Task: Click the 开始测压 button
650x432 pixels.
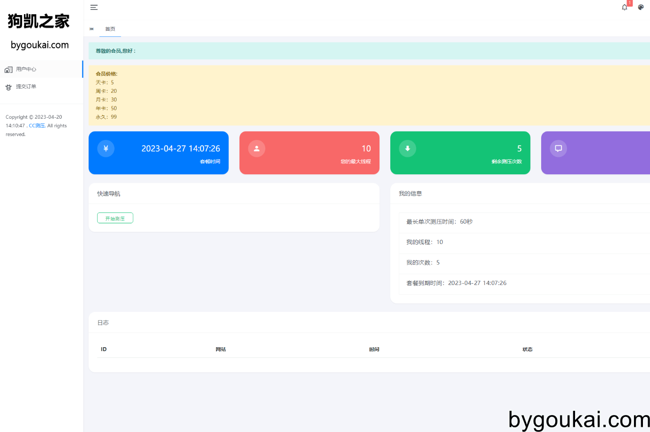Action: click(x=115, y=218)
